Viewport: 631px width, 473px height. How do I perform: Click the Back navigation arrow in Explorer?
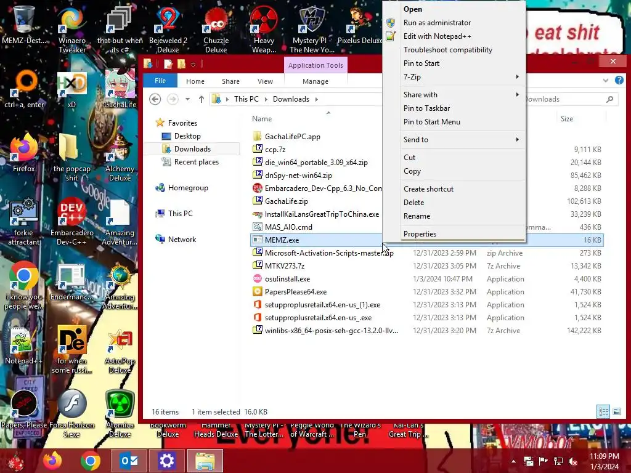click(x=155, y=99)
